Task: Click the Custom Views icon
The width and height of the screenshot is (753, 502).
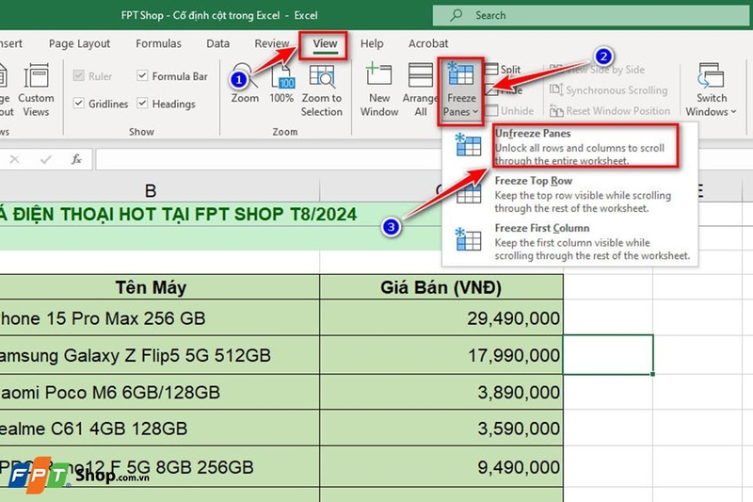Action: [x=36, y=89]
